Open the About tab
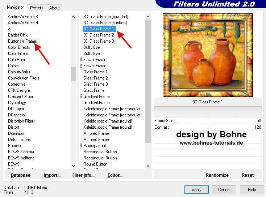Image resolution: width=266 pixels, height=197 pixels. click(x=54, y=8)
